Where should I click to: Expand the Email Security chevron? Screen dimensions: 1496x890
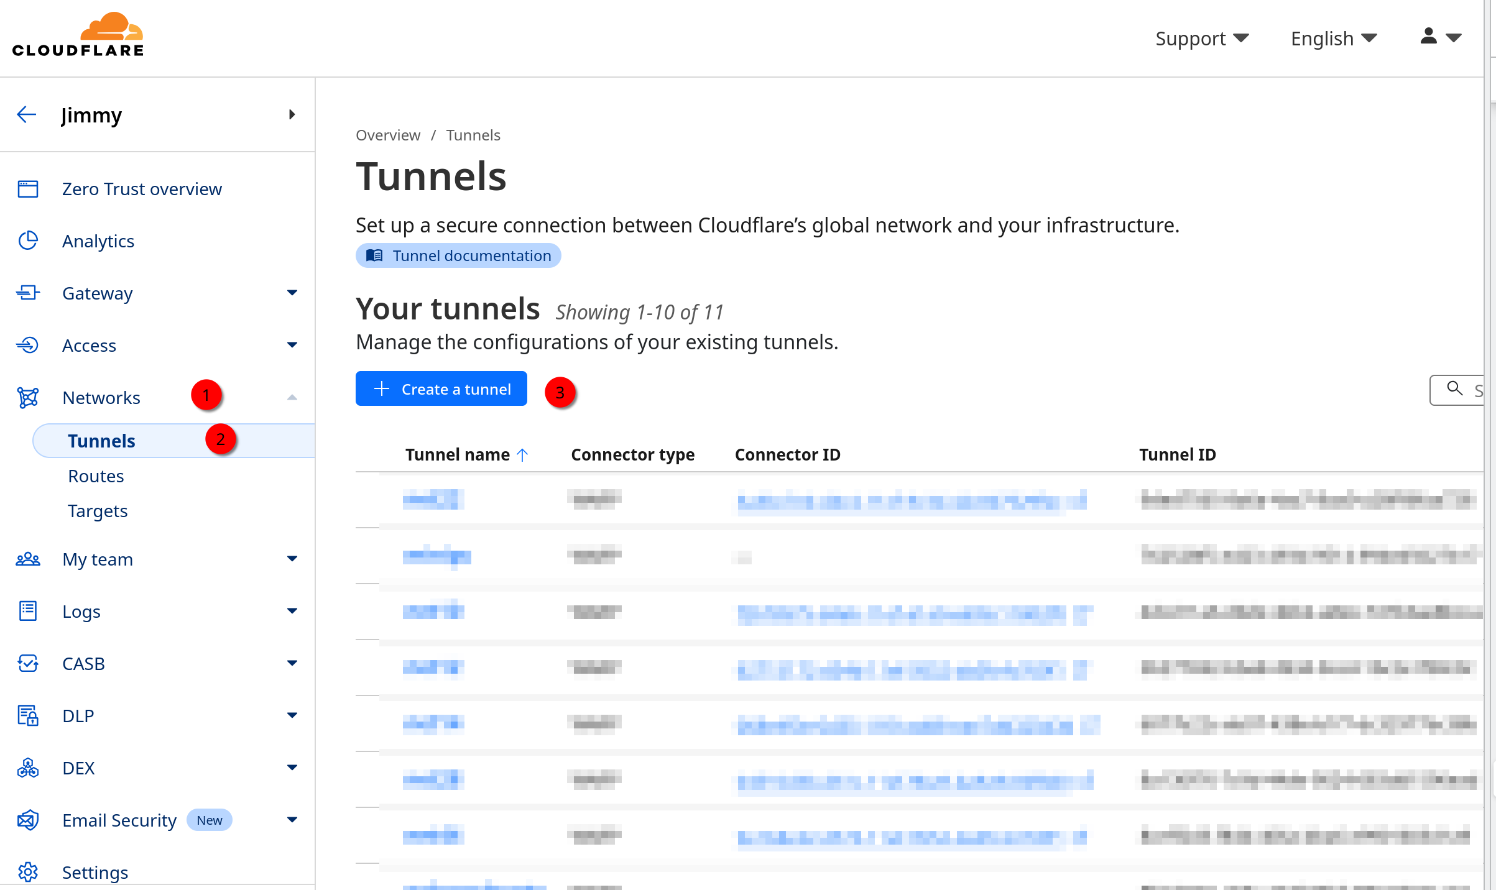point(292,820)
